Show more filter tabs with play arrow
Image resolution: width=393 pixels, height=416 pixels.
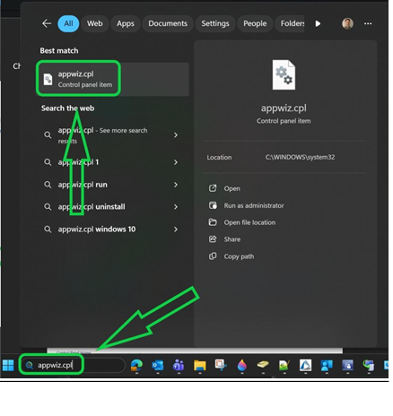click(318, 23)
